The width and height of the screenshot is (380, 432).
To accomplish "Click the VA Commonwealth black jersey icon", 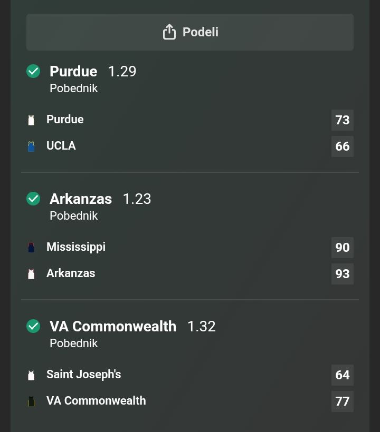I will click(31, 401).
